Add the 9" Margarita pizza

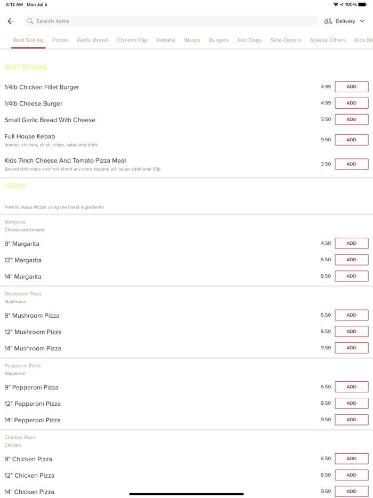click(x=351, y=243)
